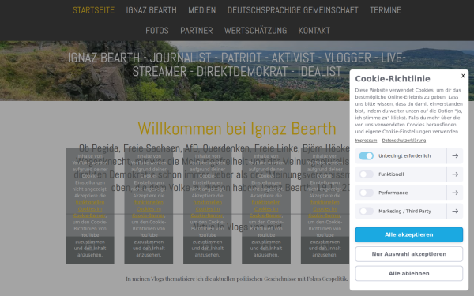Choose Nur Auswahl akzeptieren
Screen dimensions: 474x296
point(408,254)
